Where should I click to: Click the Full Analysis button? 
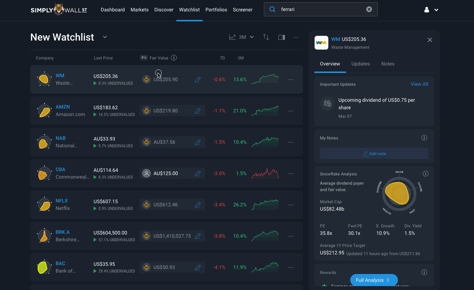point(374,280)
